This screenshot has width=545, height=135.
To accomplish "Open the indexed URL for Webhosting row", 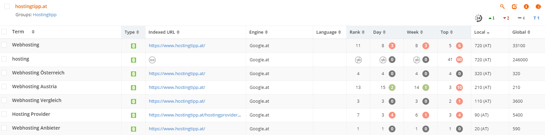I will [x=177, y=46].
